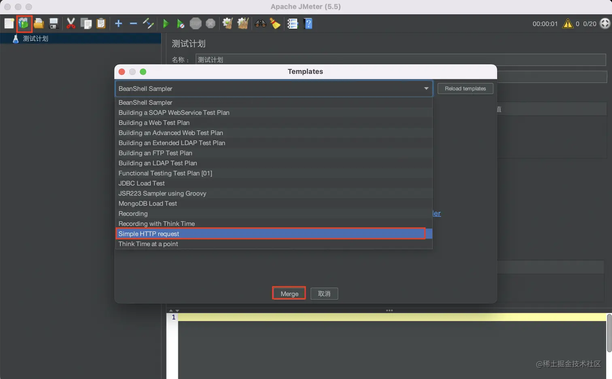Choose the Recording template
The height and width of the screenshot is (379, 612).
[274, 214]
